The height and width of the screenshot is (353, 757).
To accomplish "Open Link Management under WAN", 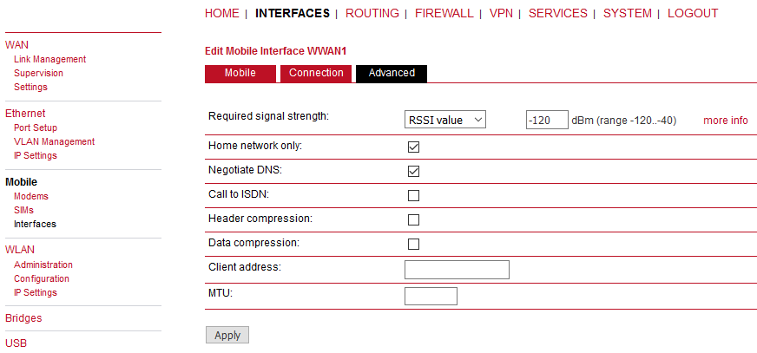I will [49, 60].
